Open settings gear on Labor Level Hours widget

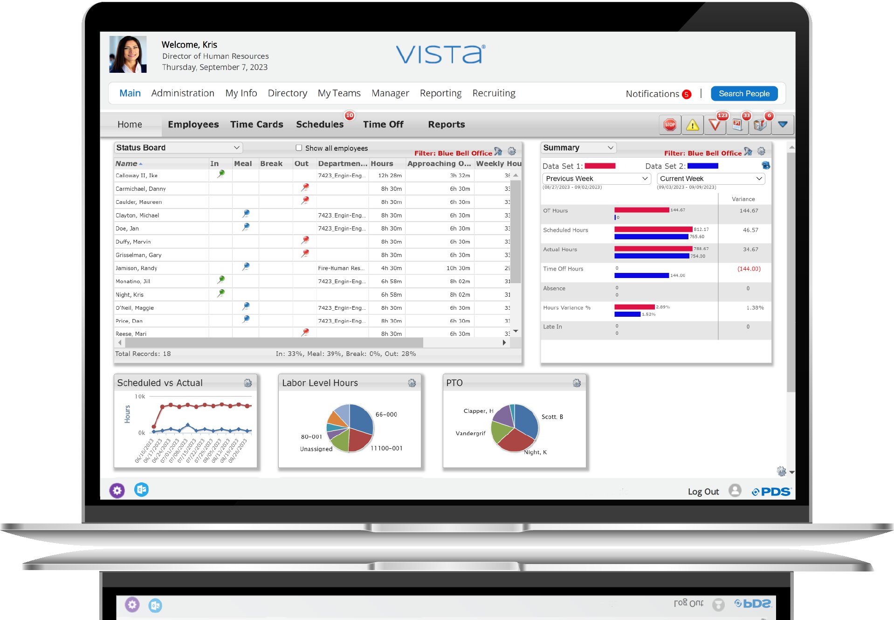(x=412, y=383)
